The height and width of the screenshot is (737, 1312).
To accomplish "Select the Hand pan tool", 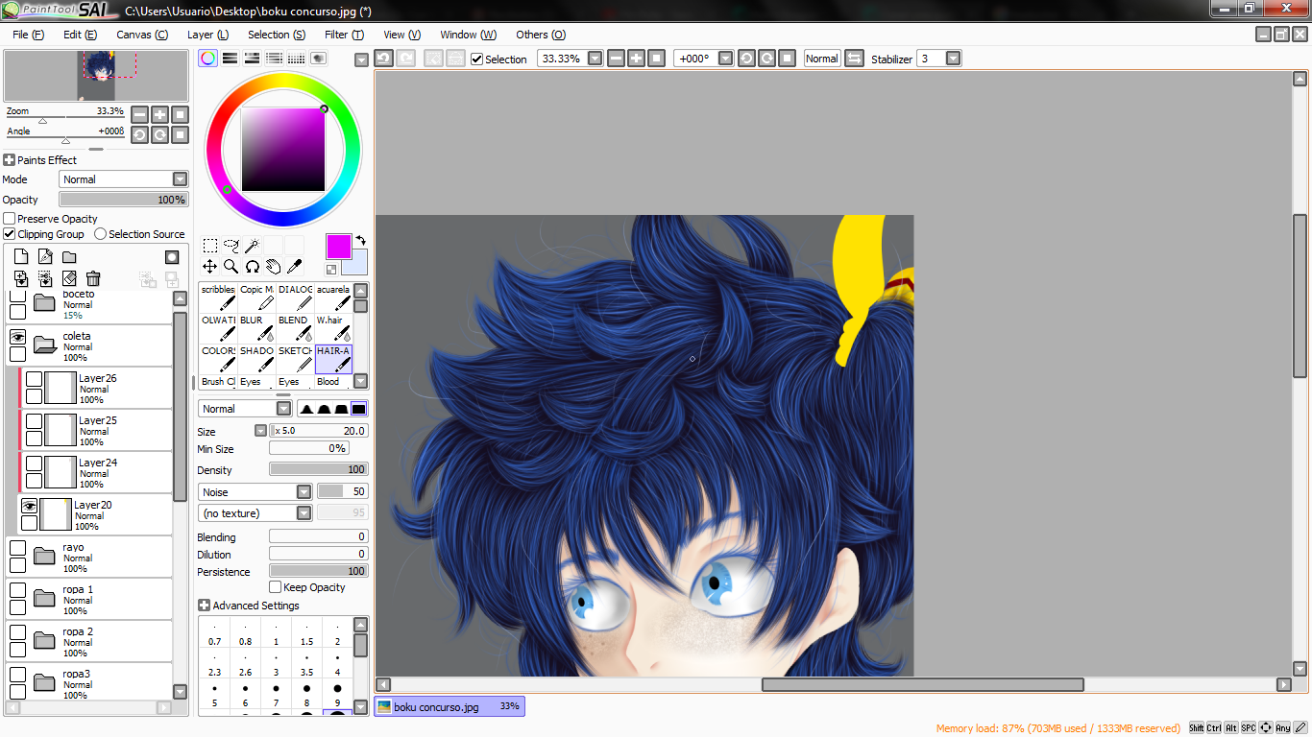I will (x=273, y=267).
